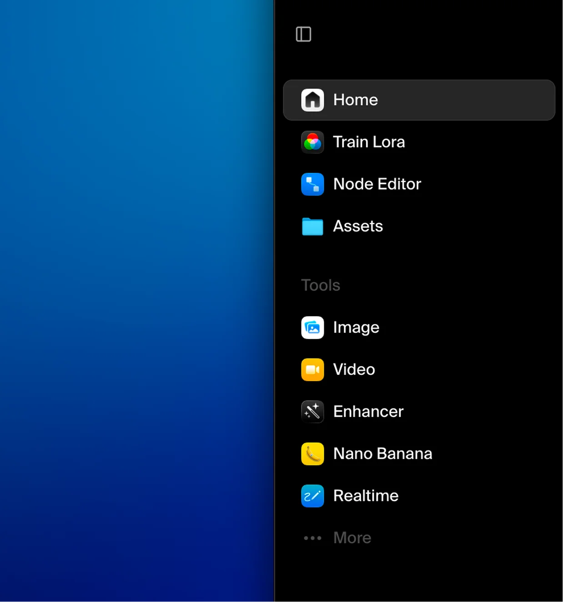This screenshot has width=563, height=602.
Task: Navigate to the Assets section
Action: pos(358,226)
